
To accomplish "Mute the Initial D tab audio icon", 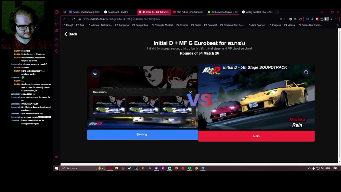I will [144, 12].
